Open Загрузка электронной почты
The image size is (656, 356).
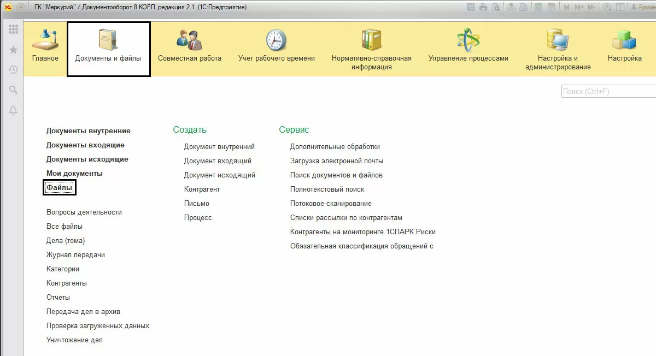click(337, 161)
